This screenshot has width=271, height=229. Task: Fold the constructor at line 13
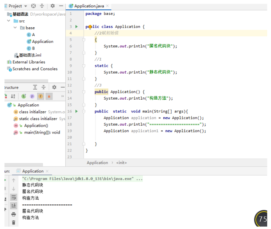point(84,92)
